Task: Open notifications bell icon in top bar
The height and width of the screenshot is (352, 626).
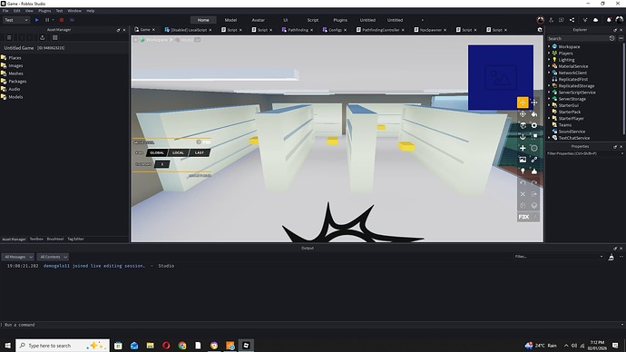Action: [609, 20]
